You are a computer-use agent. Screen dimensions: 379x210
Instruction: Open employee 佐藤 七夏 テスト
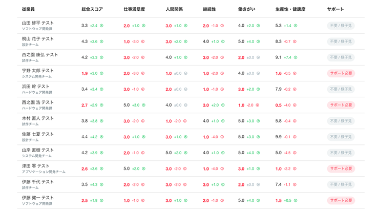pyautogui.click(x=38, y=134)
